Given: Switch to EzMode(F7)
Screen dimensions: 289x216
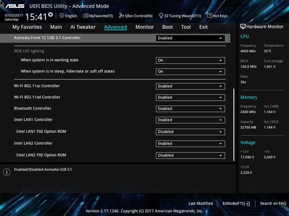Looking at the screenshot, I should [236, 204].
